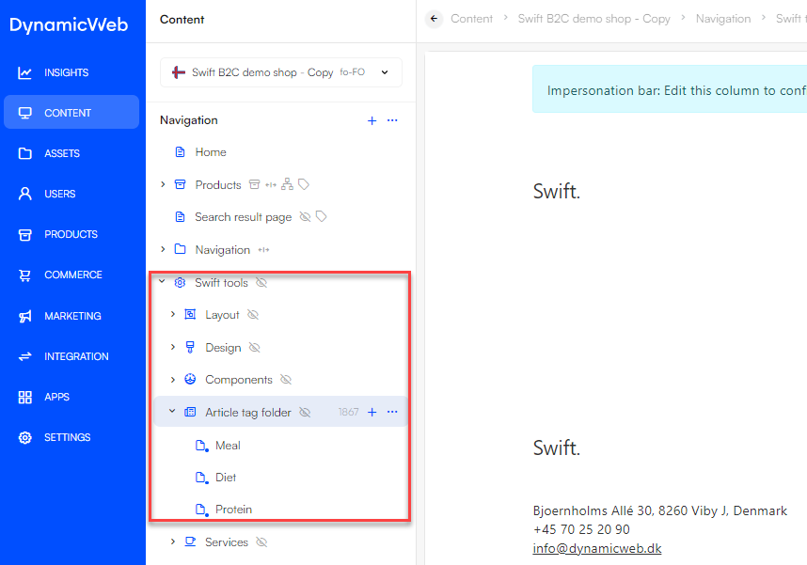Expand the Design tree node
This screenshot has width=807, height=565.
pos(172,348)
